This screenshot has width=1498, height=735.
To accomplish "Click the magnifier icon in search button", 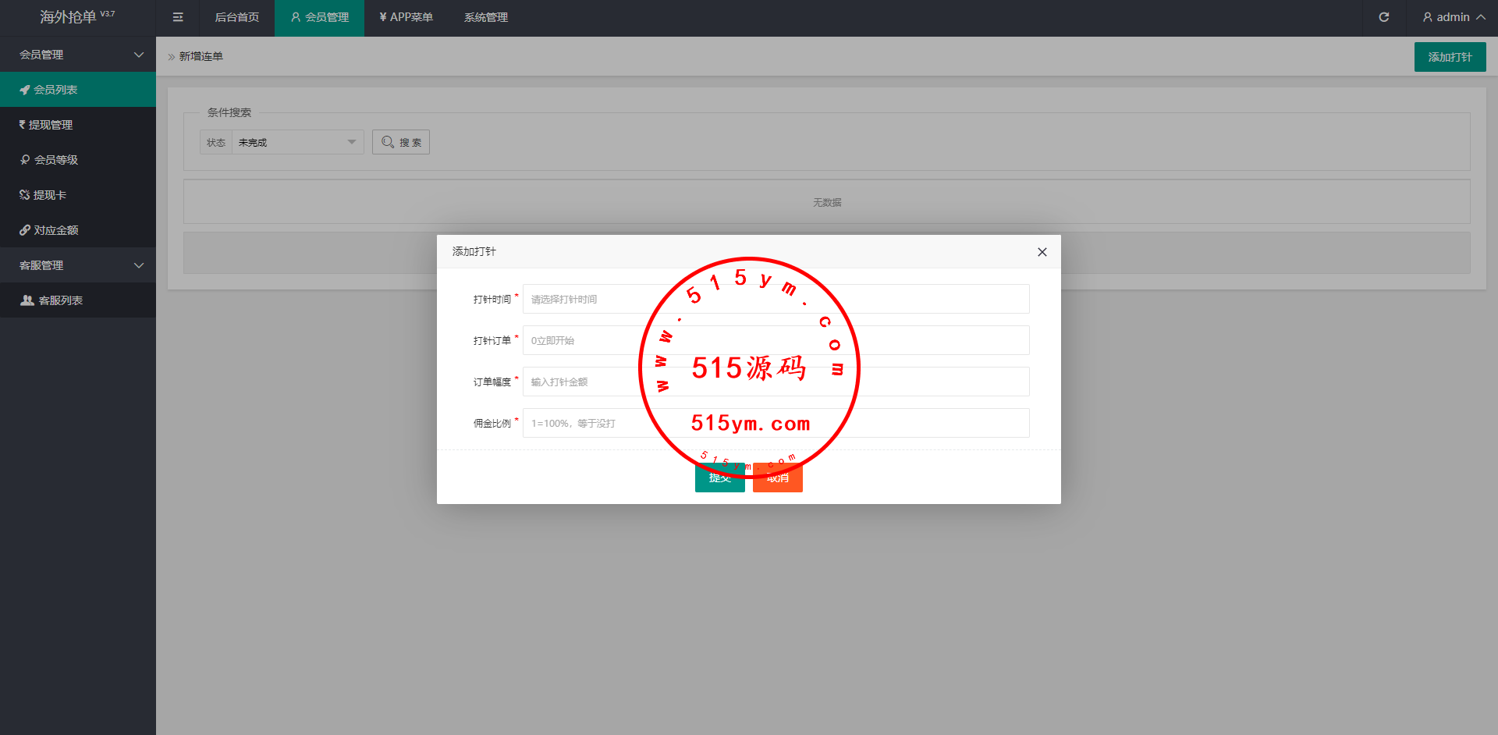I will coord(387,142).
